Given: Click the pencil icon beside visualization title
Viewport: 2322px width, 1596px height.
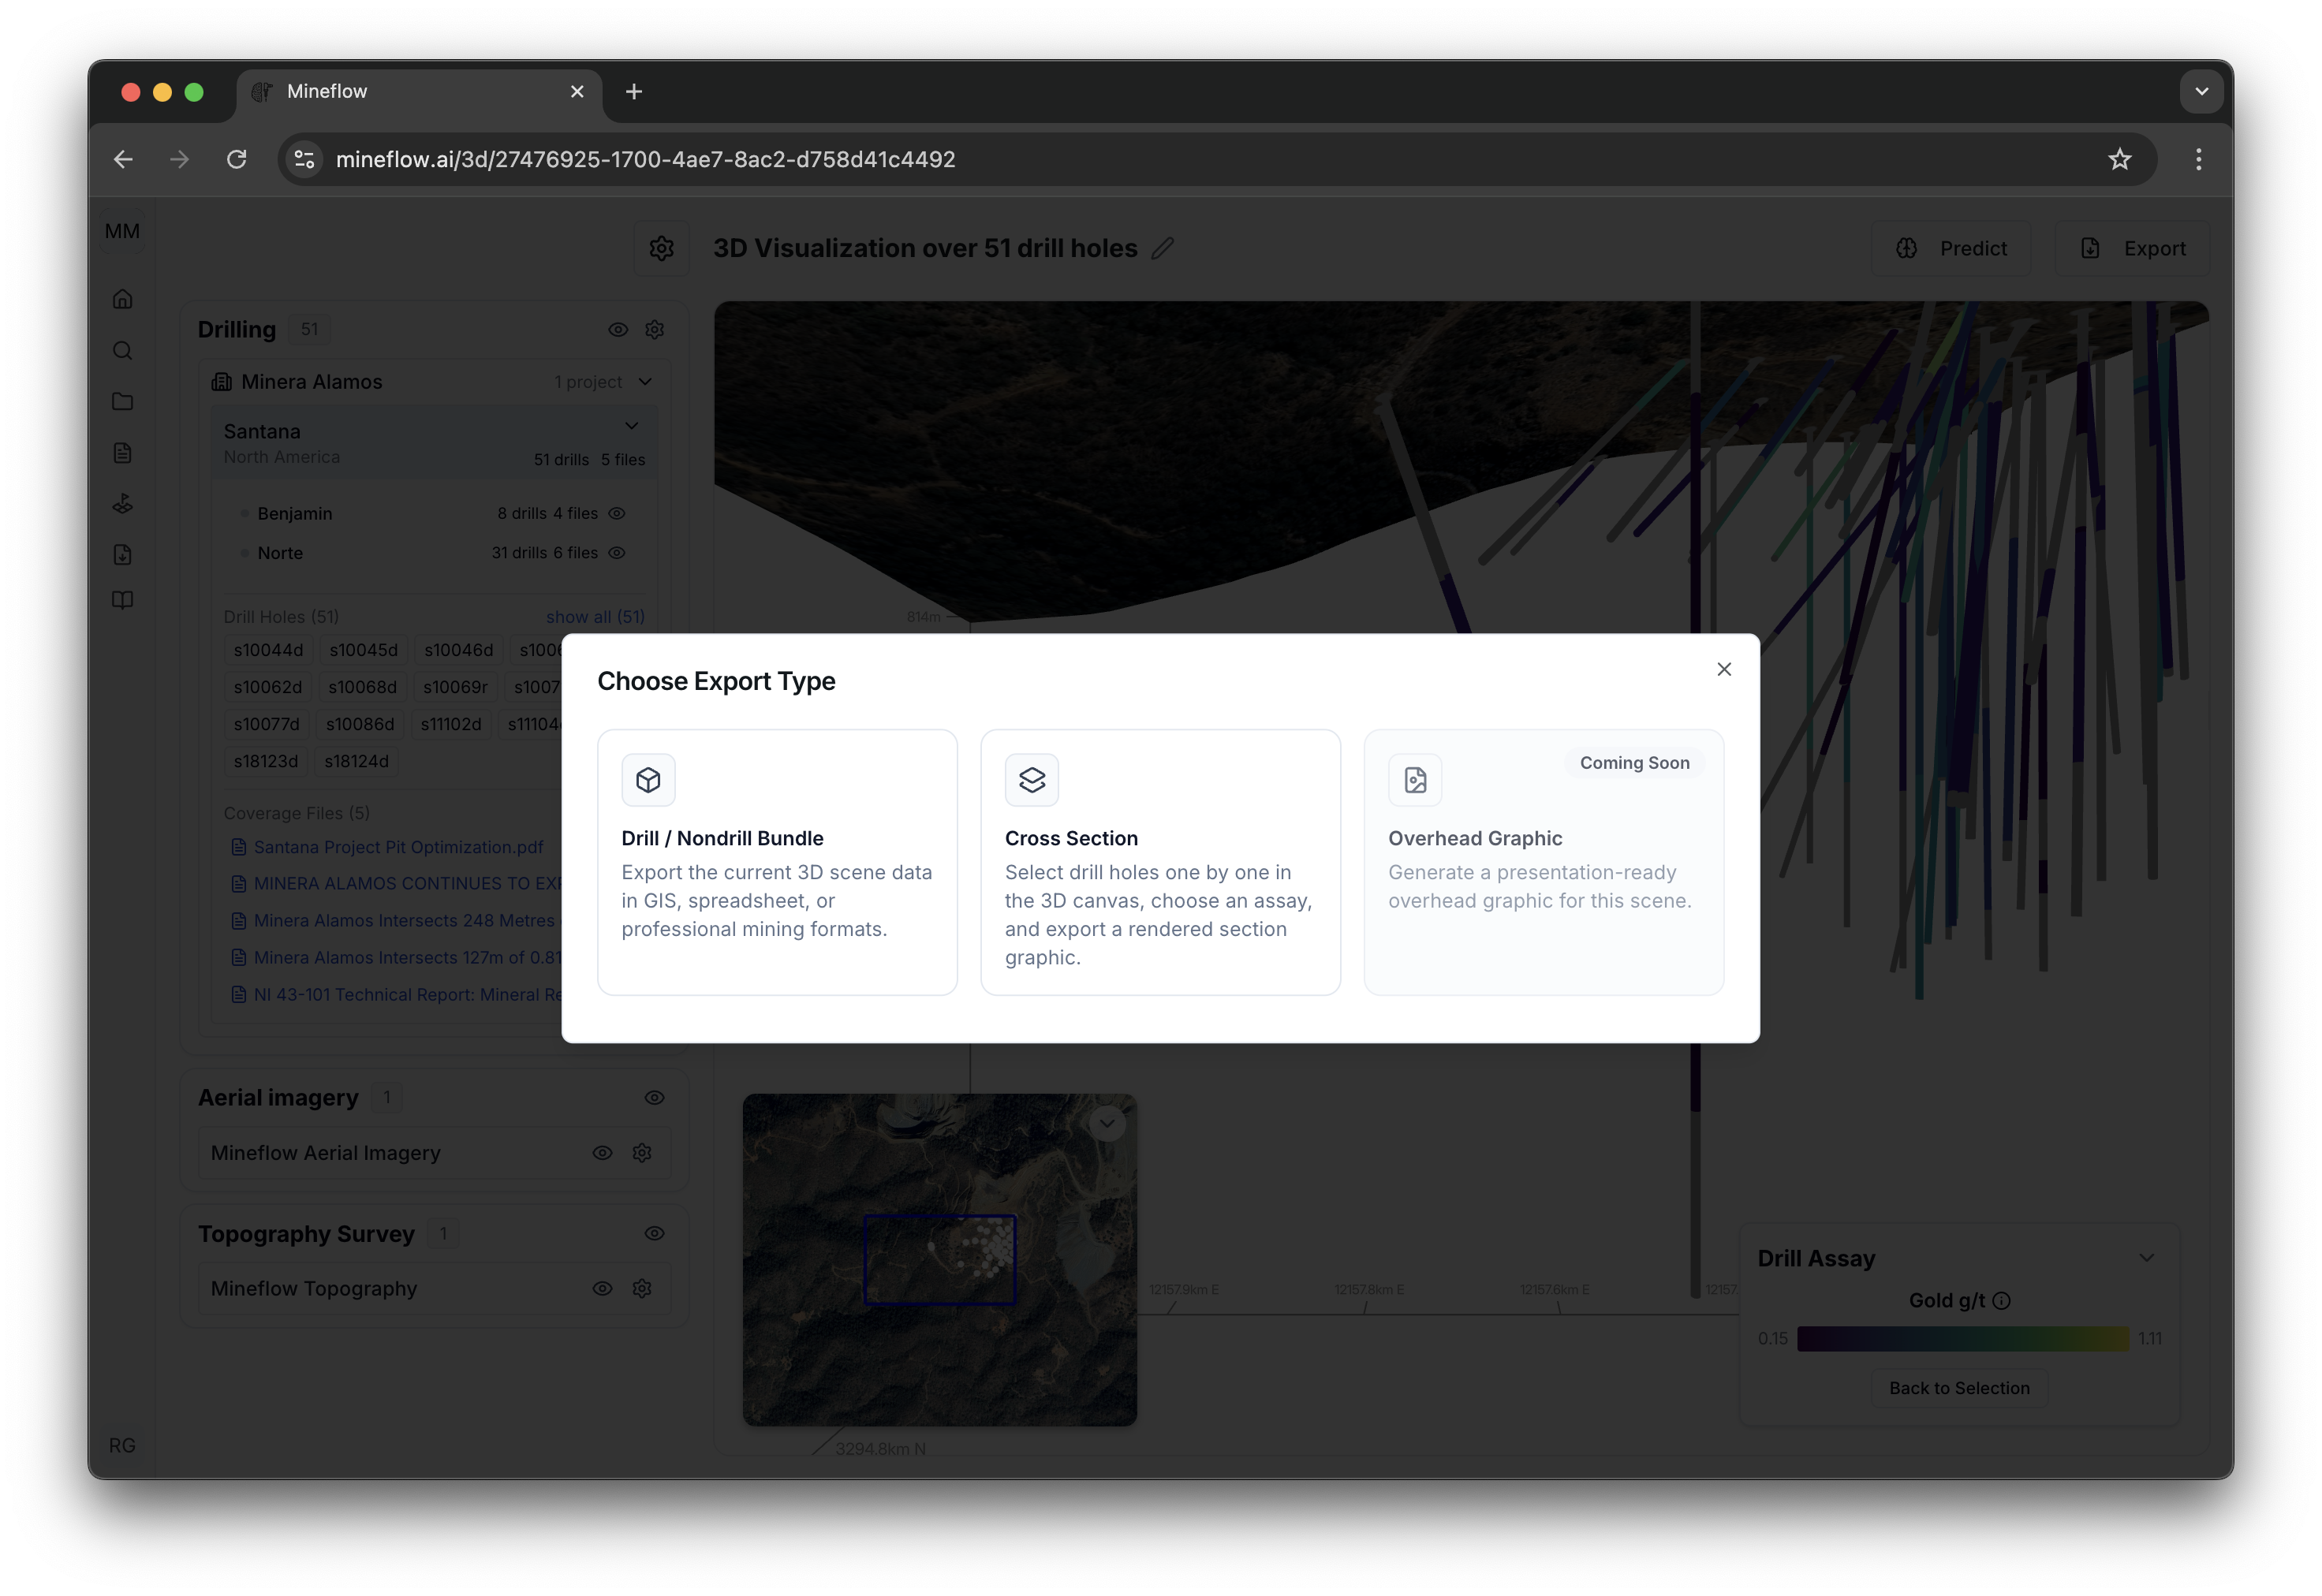Looking at the screenshot, I should [x=1162, y=248].
